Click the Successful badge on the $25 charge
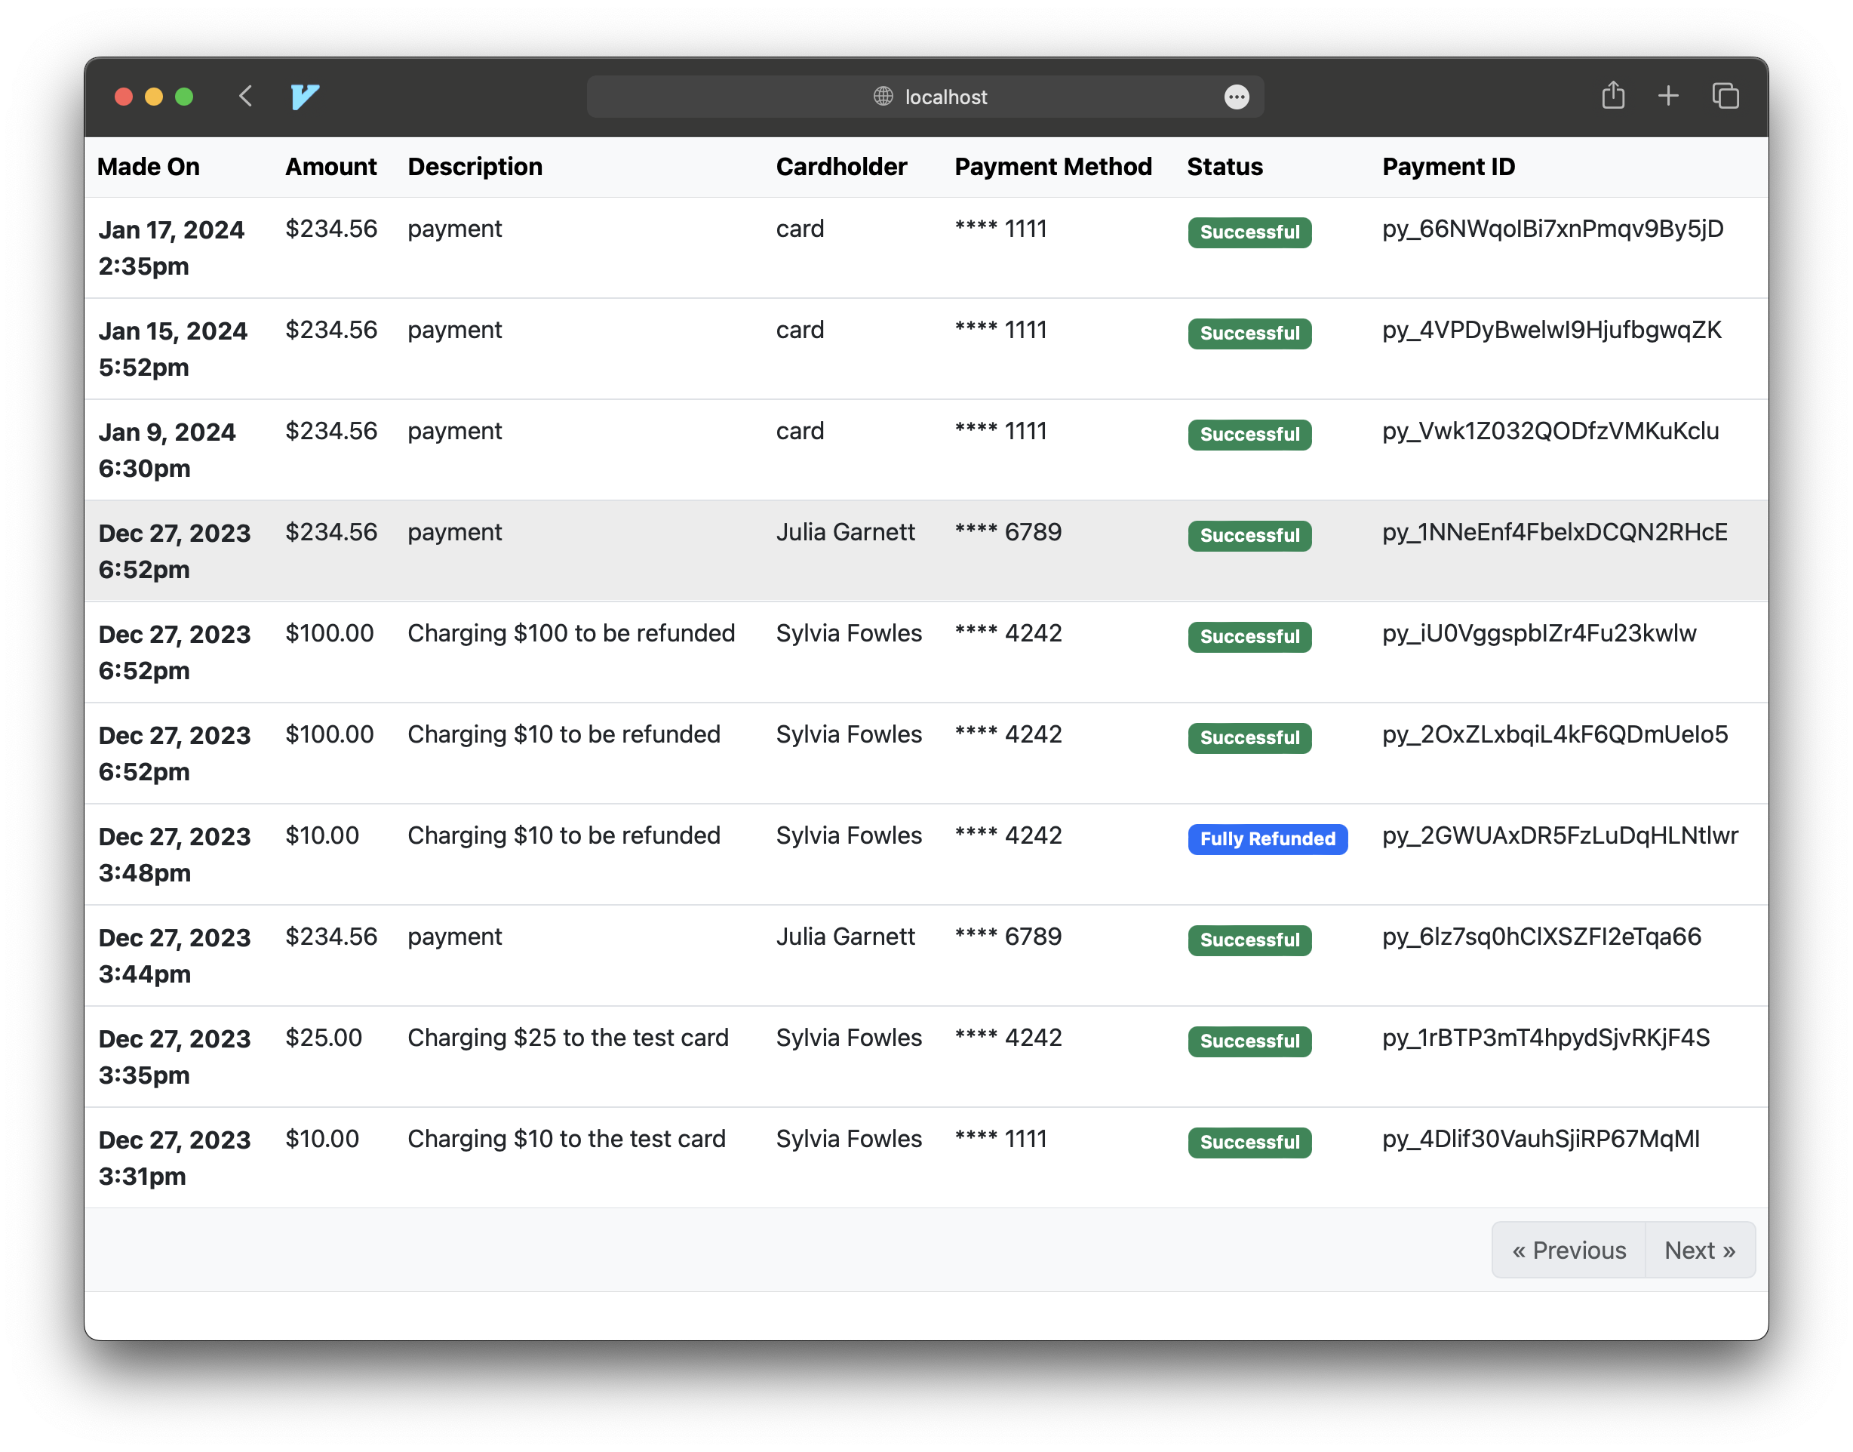Image resolution: width=1853 pixels, height=1452 pixels. (1249, 1041)
